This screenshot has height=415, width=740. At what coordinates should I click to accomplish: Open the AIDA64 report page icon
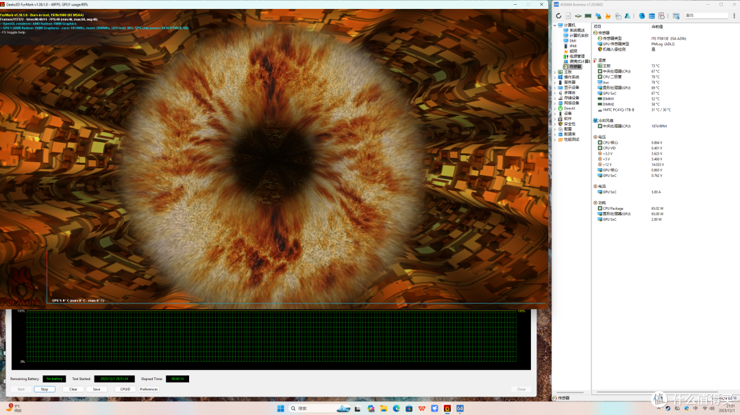point(569,16)
